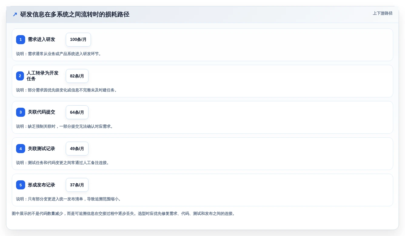The width and height of the screenshot is (405, 236).
Task: Select step badge 4 for 关联测试记录
Action: pos(21,149)
